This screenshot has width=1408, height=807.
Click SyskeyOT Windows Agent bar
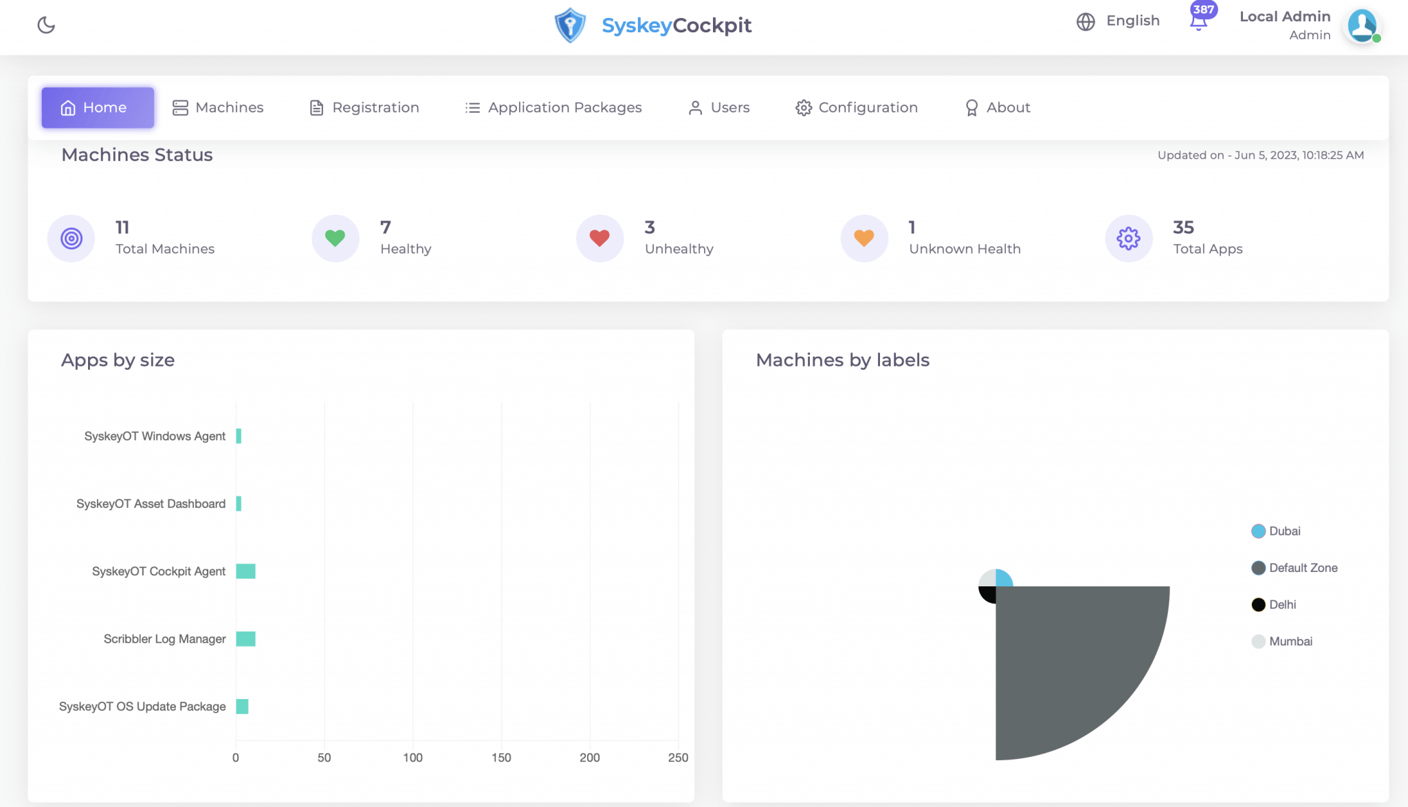pyautogui.click(x=239, y=436)
